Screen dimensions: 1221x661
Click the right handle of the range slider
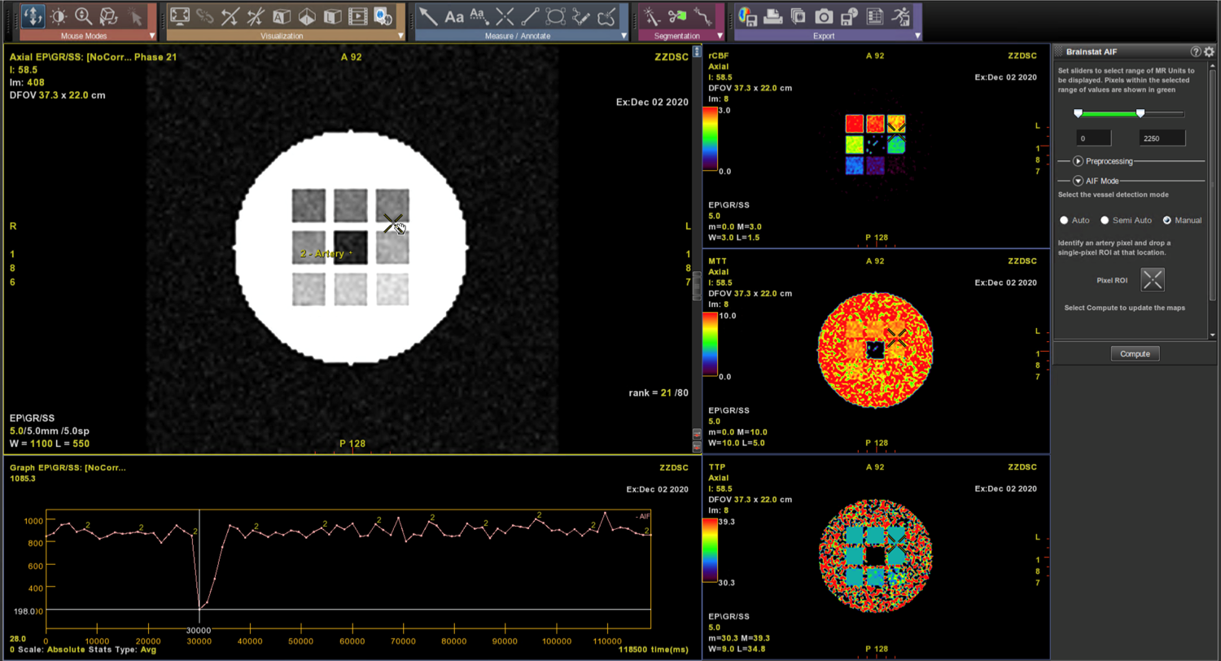tap(1140, 113)
